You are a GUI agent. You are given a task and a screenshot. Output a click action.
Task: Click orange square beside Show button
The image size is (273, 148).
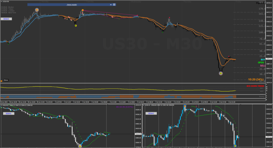1,81
